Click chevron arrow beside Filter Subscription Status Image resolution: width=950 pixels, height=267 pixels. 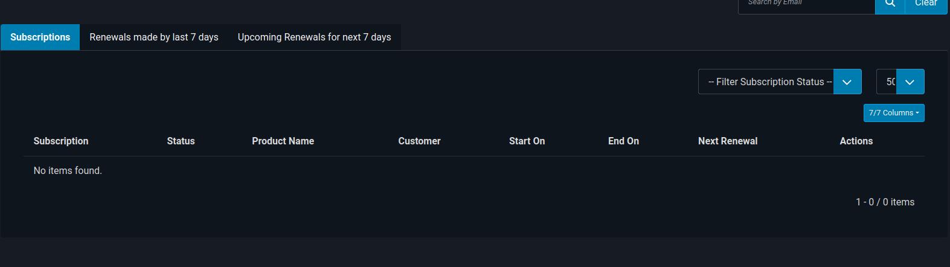tap(847, 82)
